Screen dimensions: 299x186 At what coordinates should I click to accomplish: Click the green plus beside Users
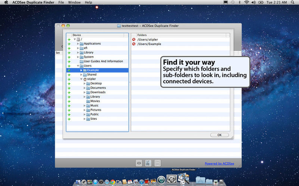pos(69,66)
